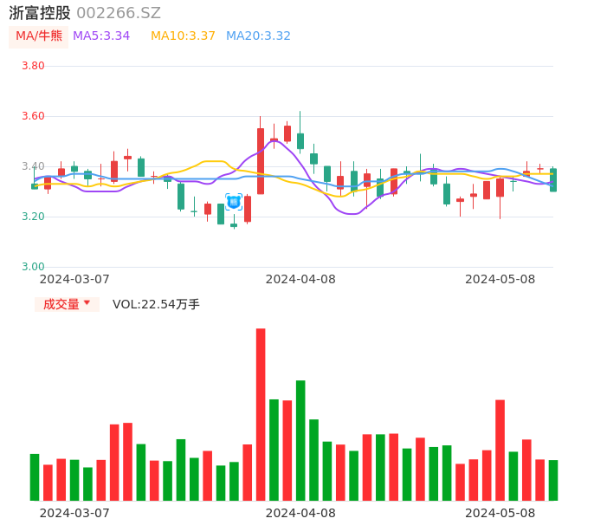Click the 2024-05-08 date under the volume chart
Image resolution: width=594 pixels, height=525 pixels.
[500, 513]
